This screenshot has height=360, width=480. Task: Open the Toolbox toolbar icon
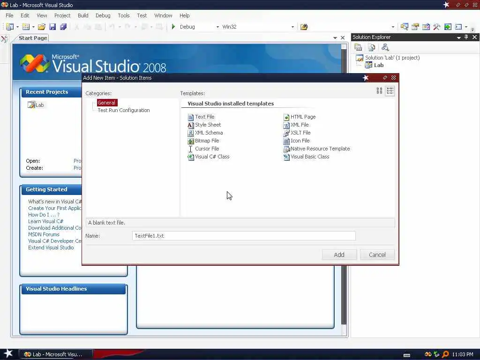coord(436,27)
